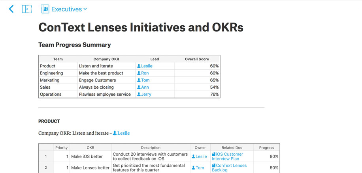Open the Executives dropdown chevron
Image resolution: width=362 pixels, height=173 pixels.
click(x=85, y=9)
